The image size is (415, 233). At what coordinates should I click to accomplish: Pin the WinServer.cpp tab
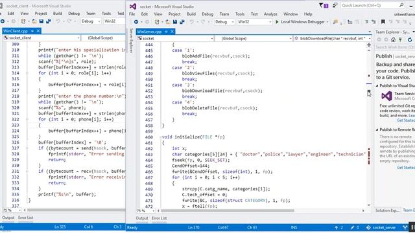[166, 32]
